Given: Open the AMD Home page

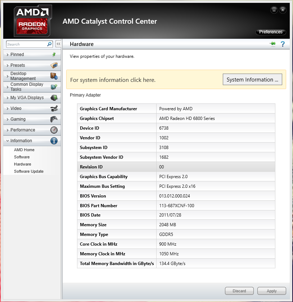Looking at the screenshot, I should tap(24, 150).
